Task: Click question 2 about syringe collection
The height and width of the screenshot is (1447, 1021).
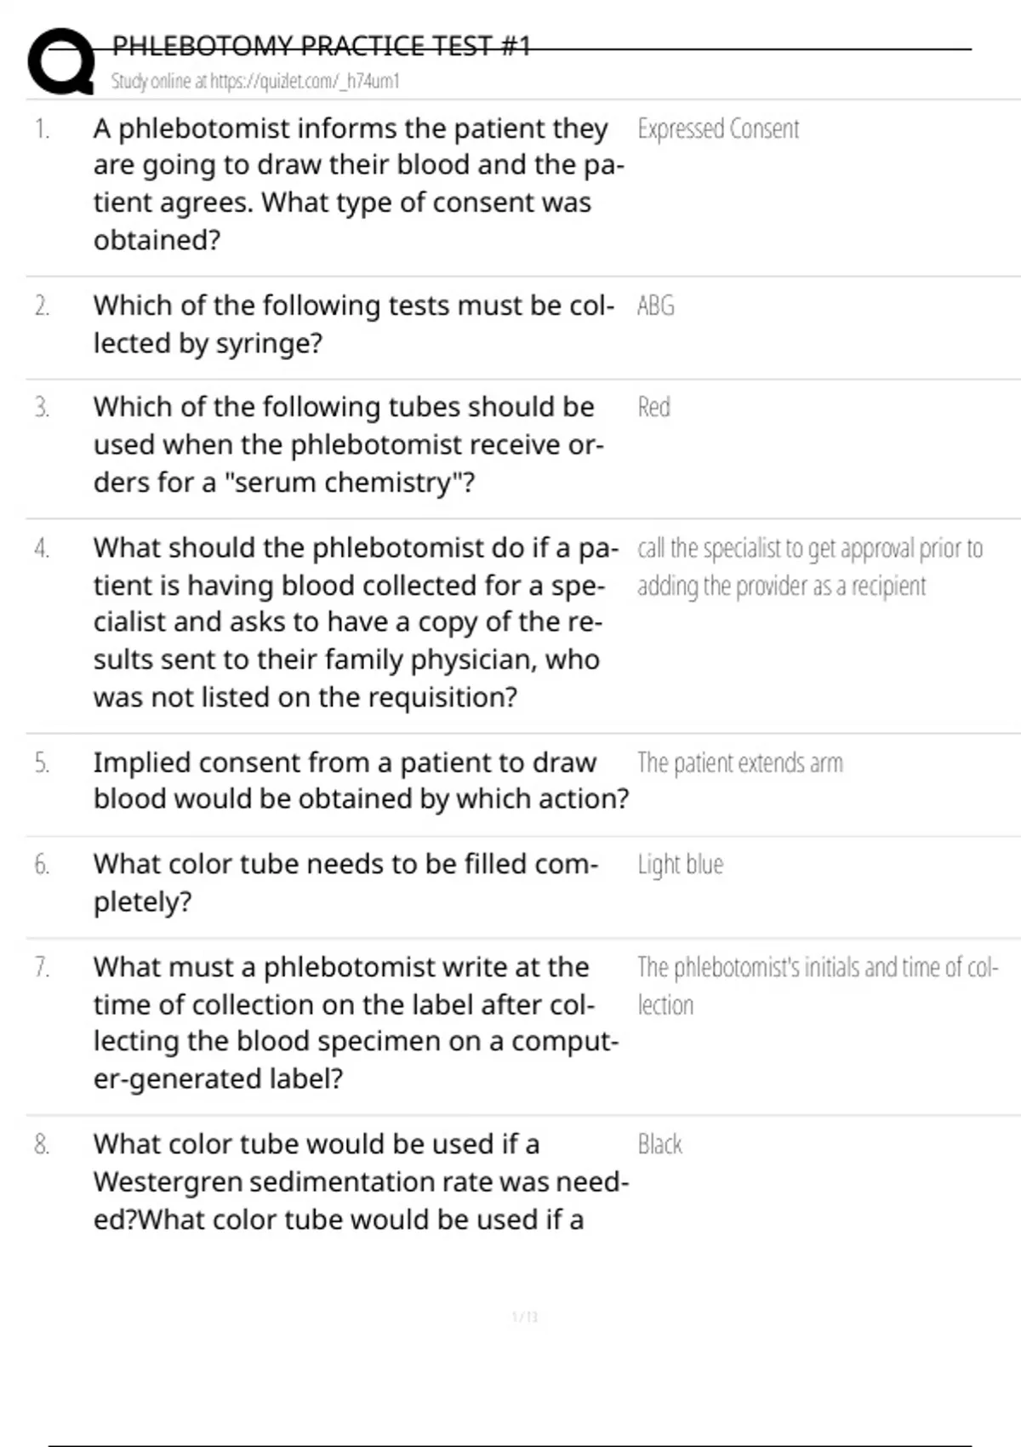Action: pyautogui.click(x=354, y=324)
